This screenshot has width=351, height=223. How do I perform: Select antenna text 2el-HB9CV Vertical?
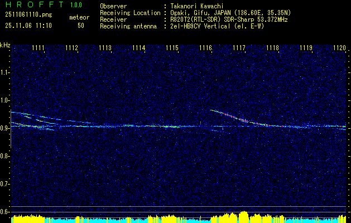(x=200, y=26)
